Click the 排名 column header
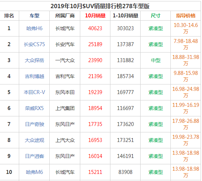Image resolution: width=202 pixels, height=181 pixels. tap(9, 16)
